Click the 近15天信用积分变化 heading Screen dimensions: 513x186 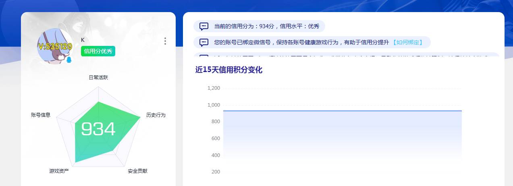(229, 70)
